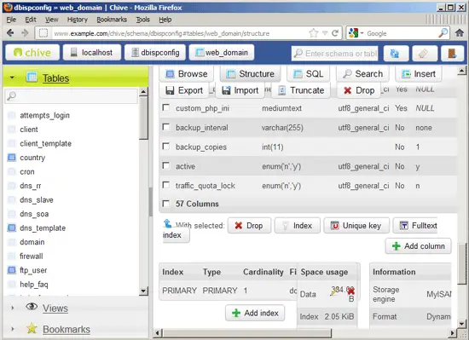The height and width of the screenshot is (340, 469).
Task: Click the bookmark star in address bar
Action: tap(314, 33)
